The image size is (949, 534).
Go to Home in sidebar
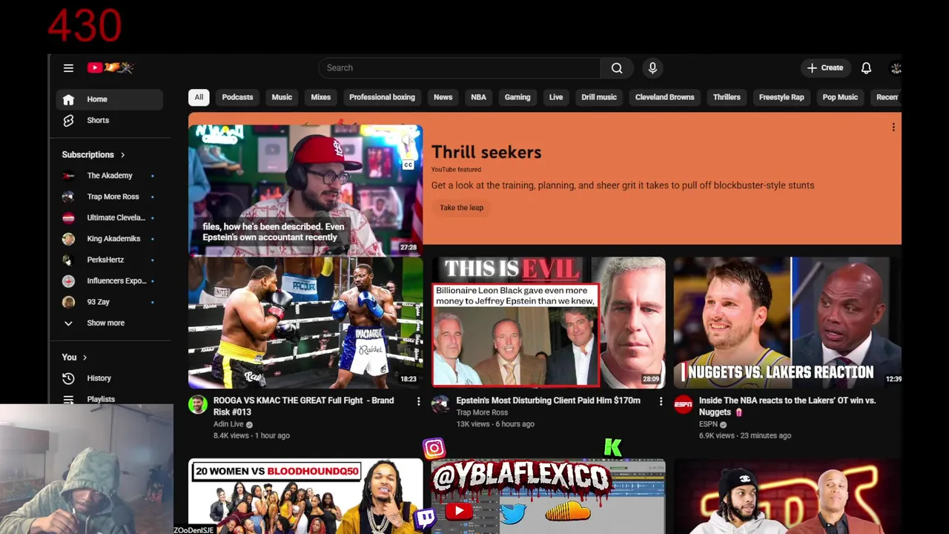tap(109, 99)
